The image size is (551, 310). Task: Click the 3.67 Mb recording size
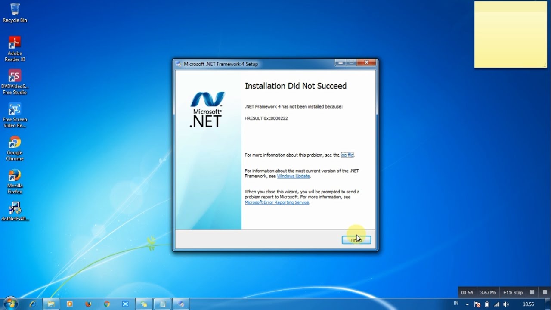pyautogui.click(x=488, y=292)
